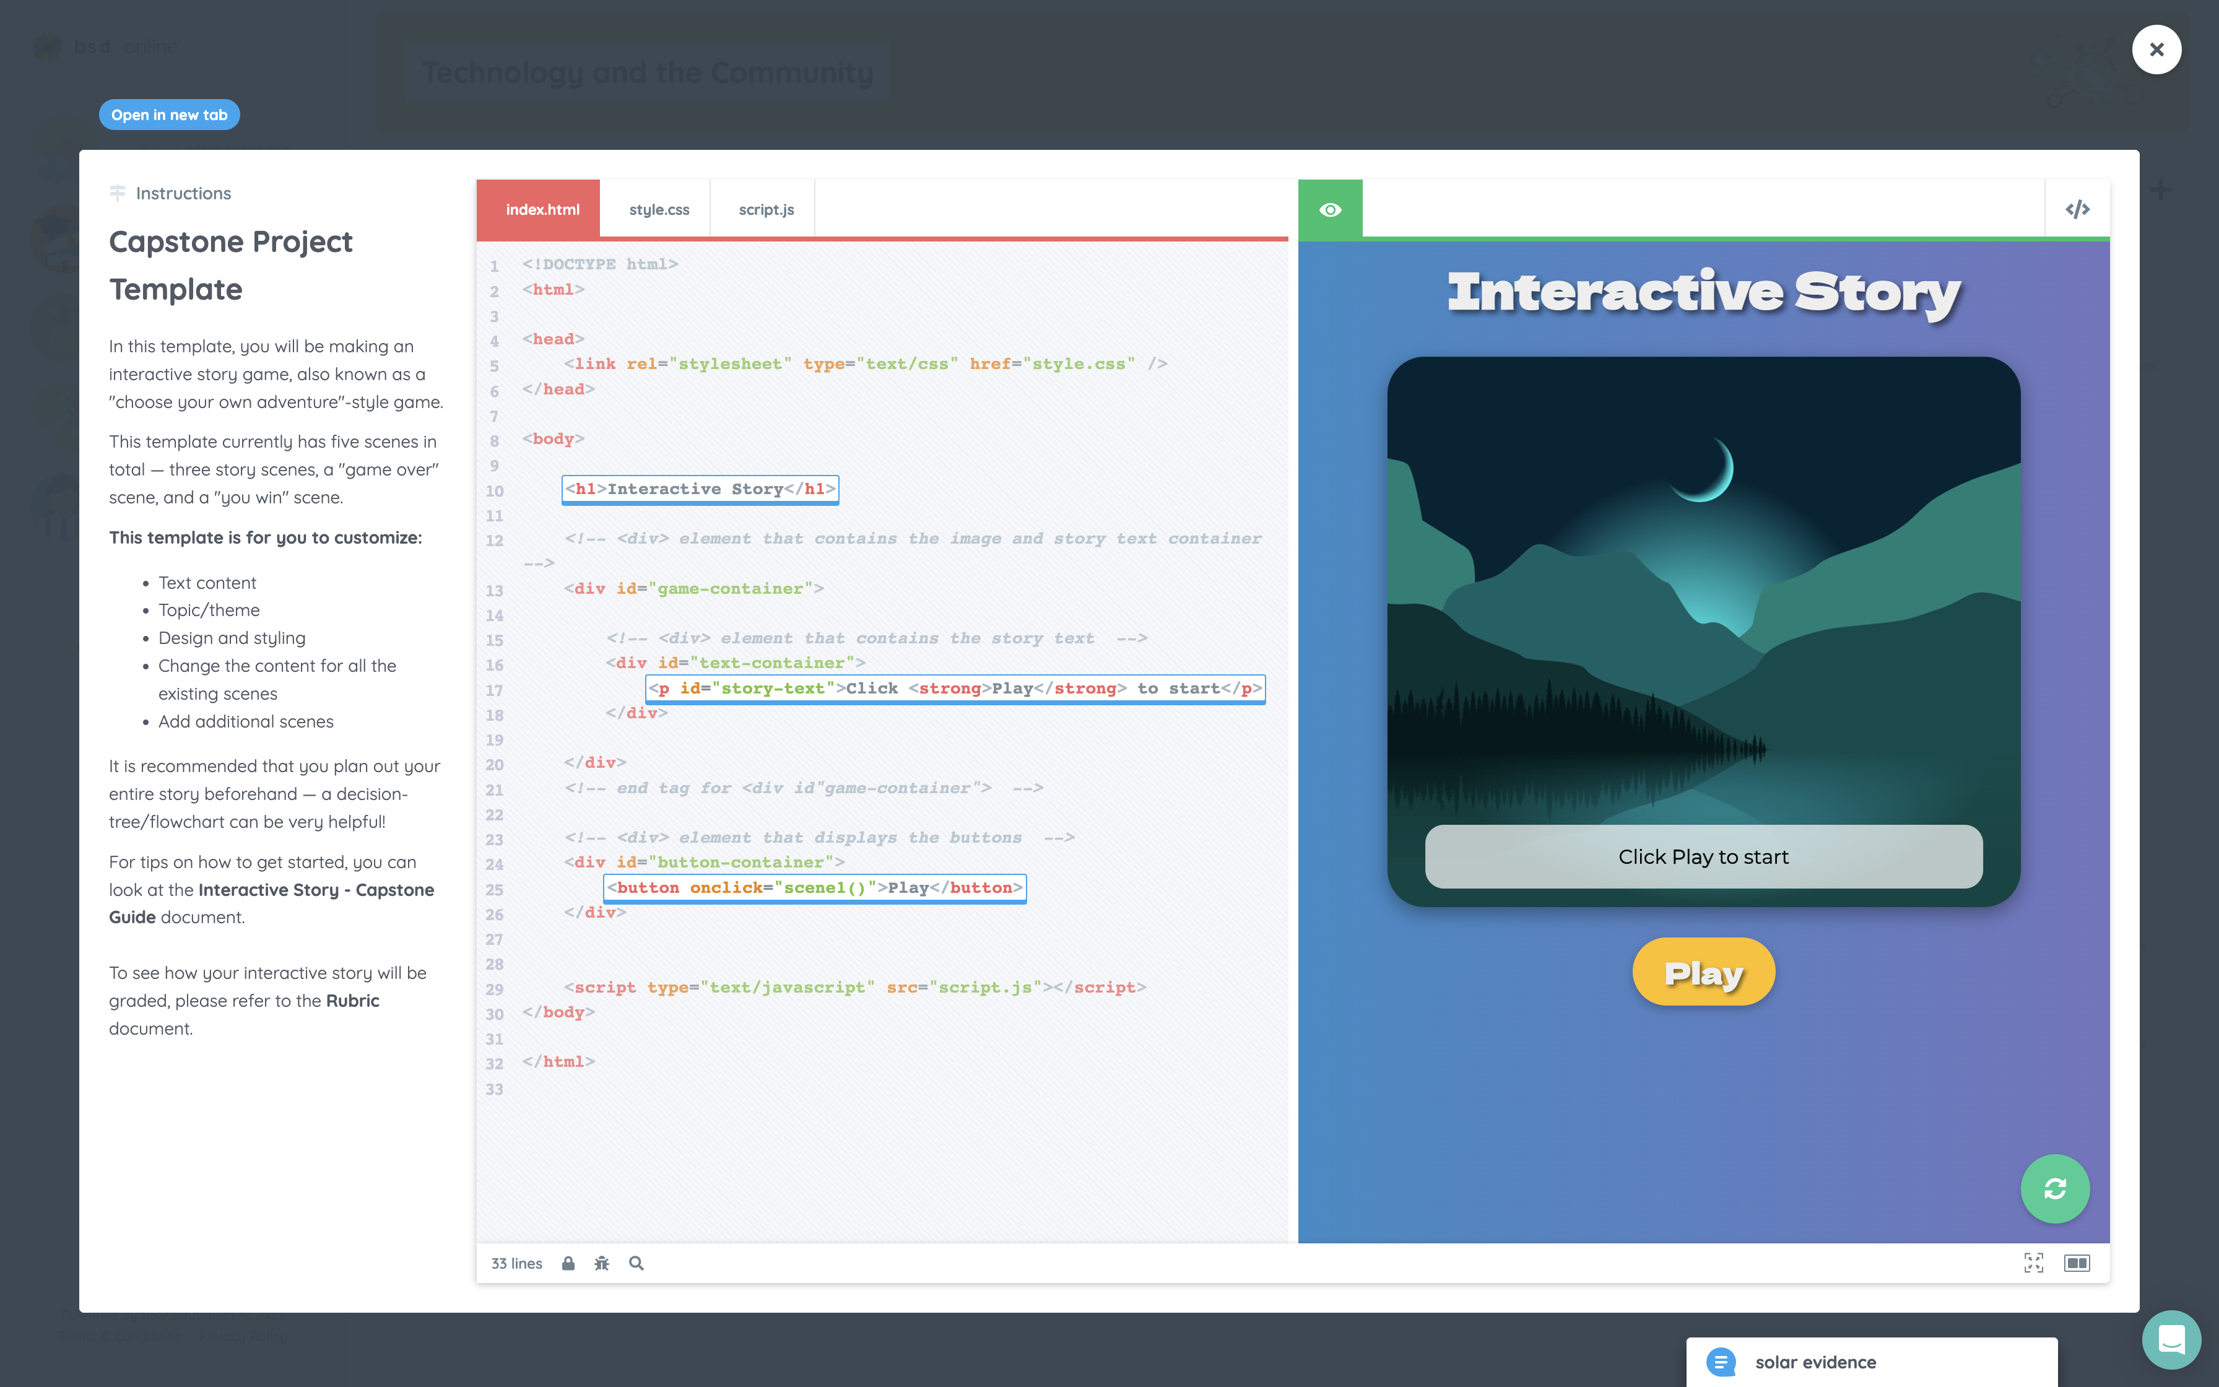Switch to the style.css tab

click(x=660, y=209)
